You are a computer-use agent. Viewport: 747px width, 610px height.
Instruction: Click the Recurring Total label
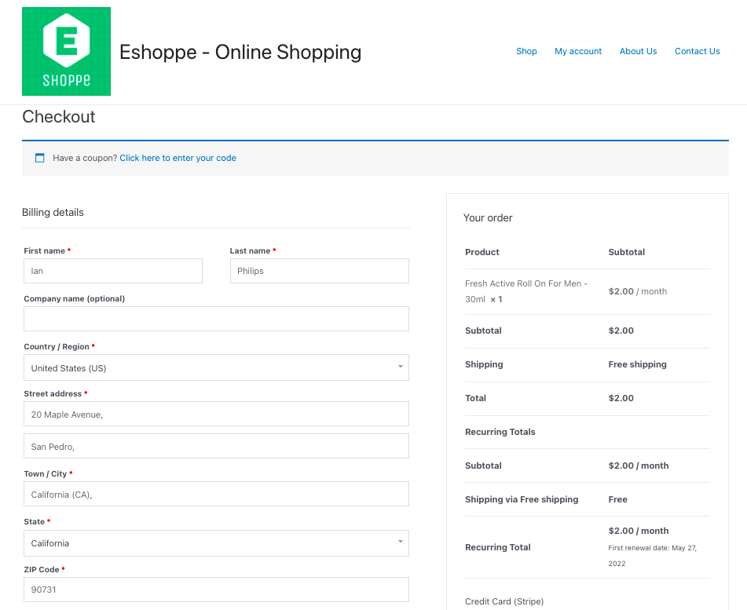[x=498, y=547]
